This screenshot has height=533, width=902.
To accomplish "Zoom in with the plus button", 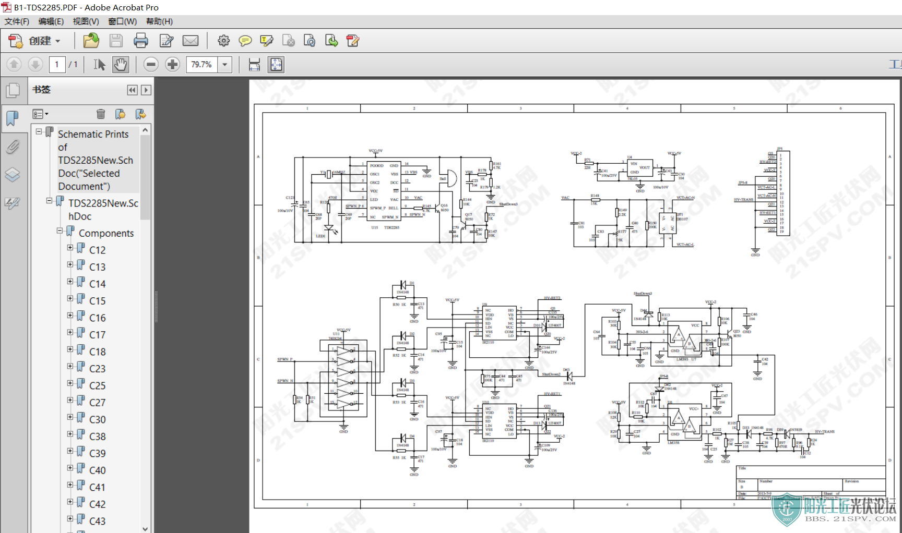I will click(x=172, y=64).
